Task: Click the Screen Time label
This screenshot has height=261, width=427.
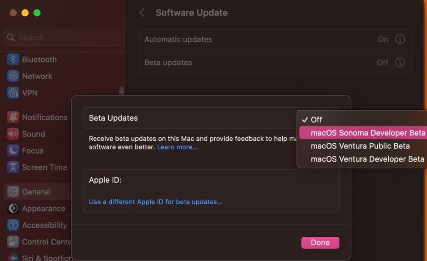Action: coord(44,167)
